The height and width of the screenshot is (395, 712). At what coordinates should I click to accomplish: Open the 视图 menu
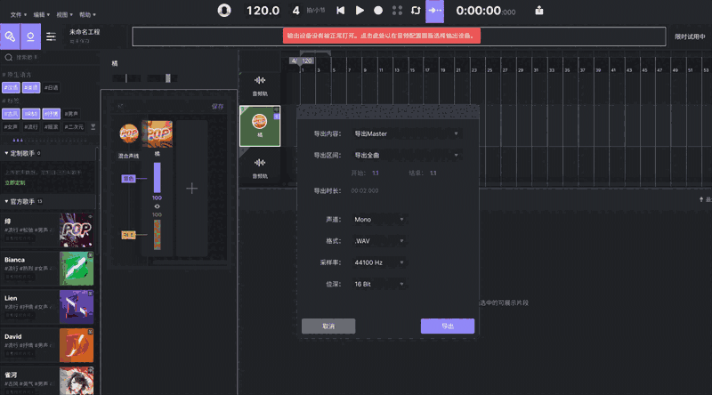63,15
